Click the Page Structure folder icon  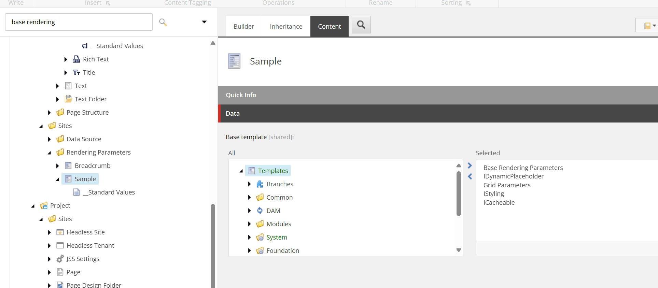(x=60, y=112)
